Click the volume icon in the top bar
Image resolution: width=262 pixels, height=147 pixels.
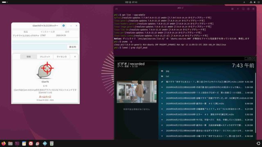pos(255,2)
